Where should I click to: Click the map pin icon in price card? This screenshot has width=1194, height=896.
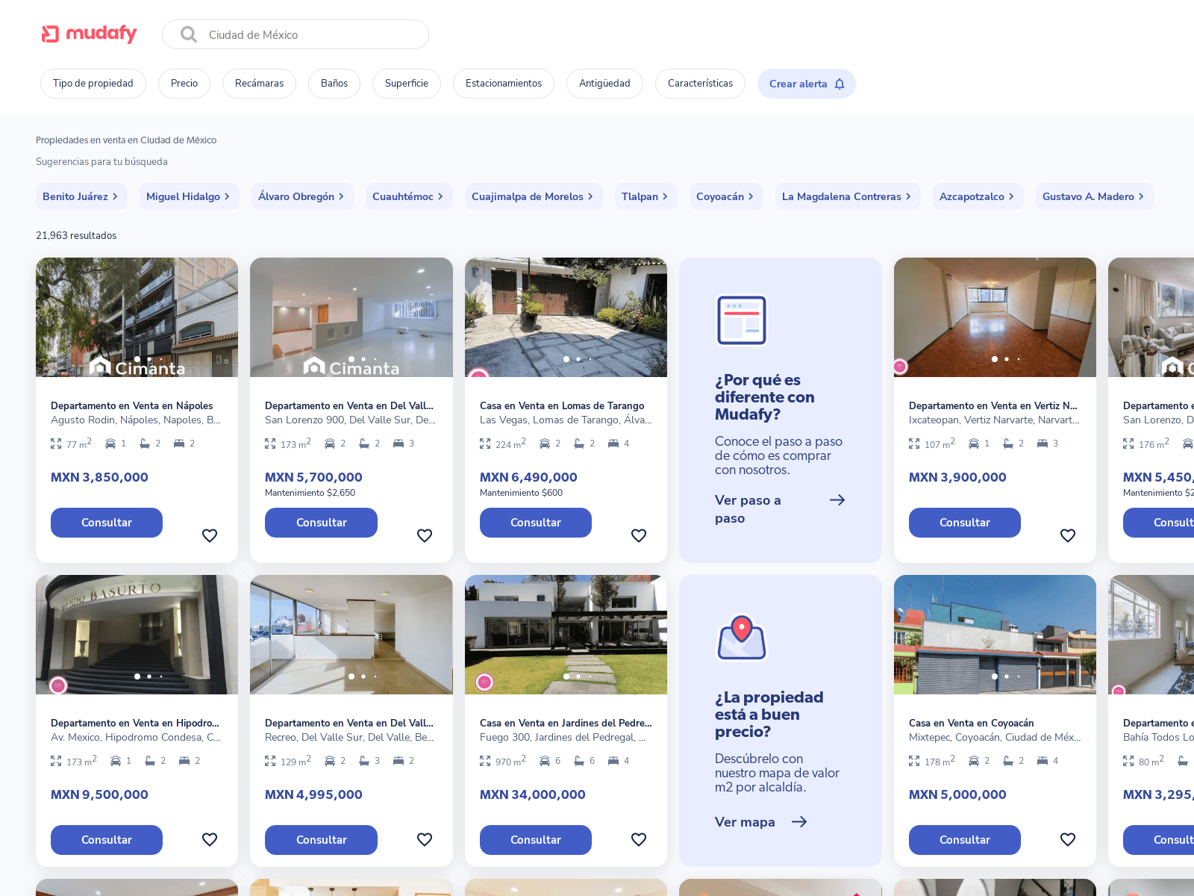(742, 637)
